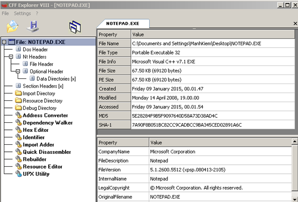
Task: Open the Hex Editor tool
Action: coord(35,130)
